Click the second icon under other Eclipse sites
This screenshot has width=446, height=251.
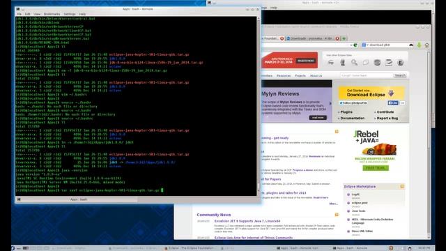pos(343,63)
